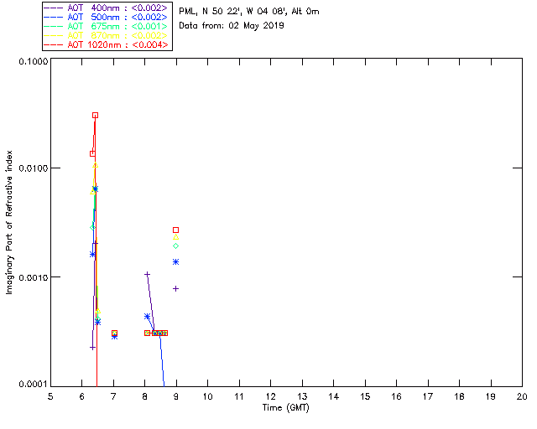Click the purple dashed line sample in legend
The image size is (537, 429).
(x=54, y=8)
